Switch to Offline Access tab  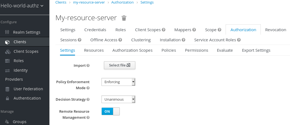point(104,40)
